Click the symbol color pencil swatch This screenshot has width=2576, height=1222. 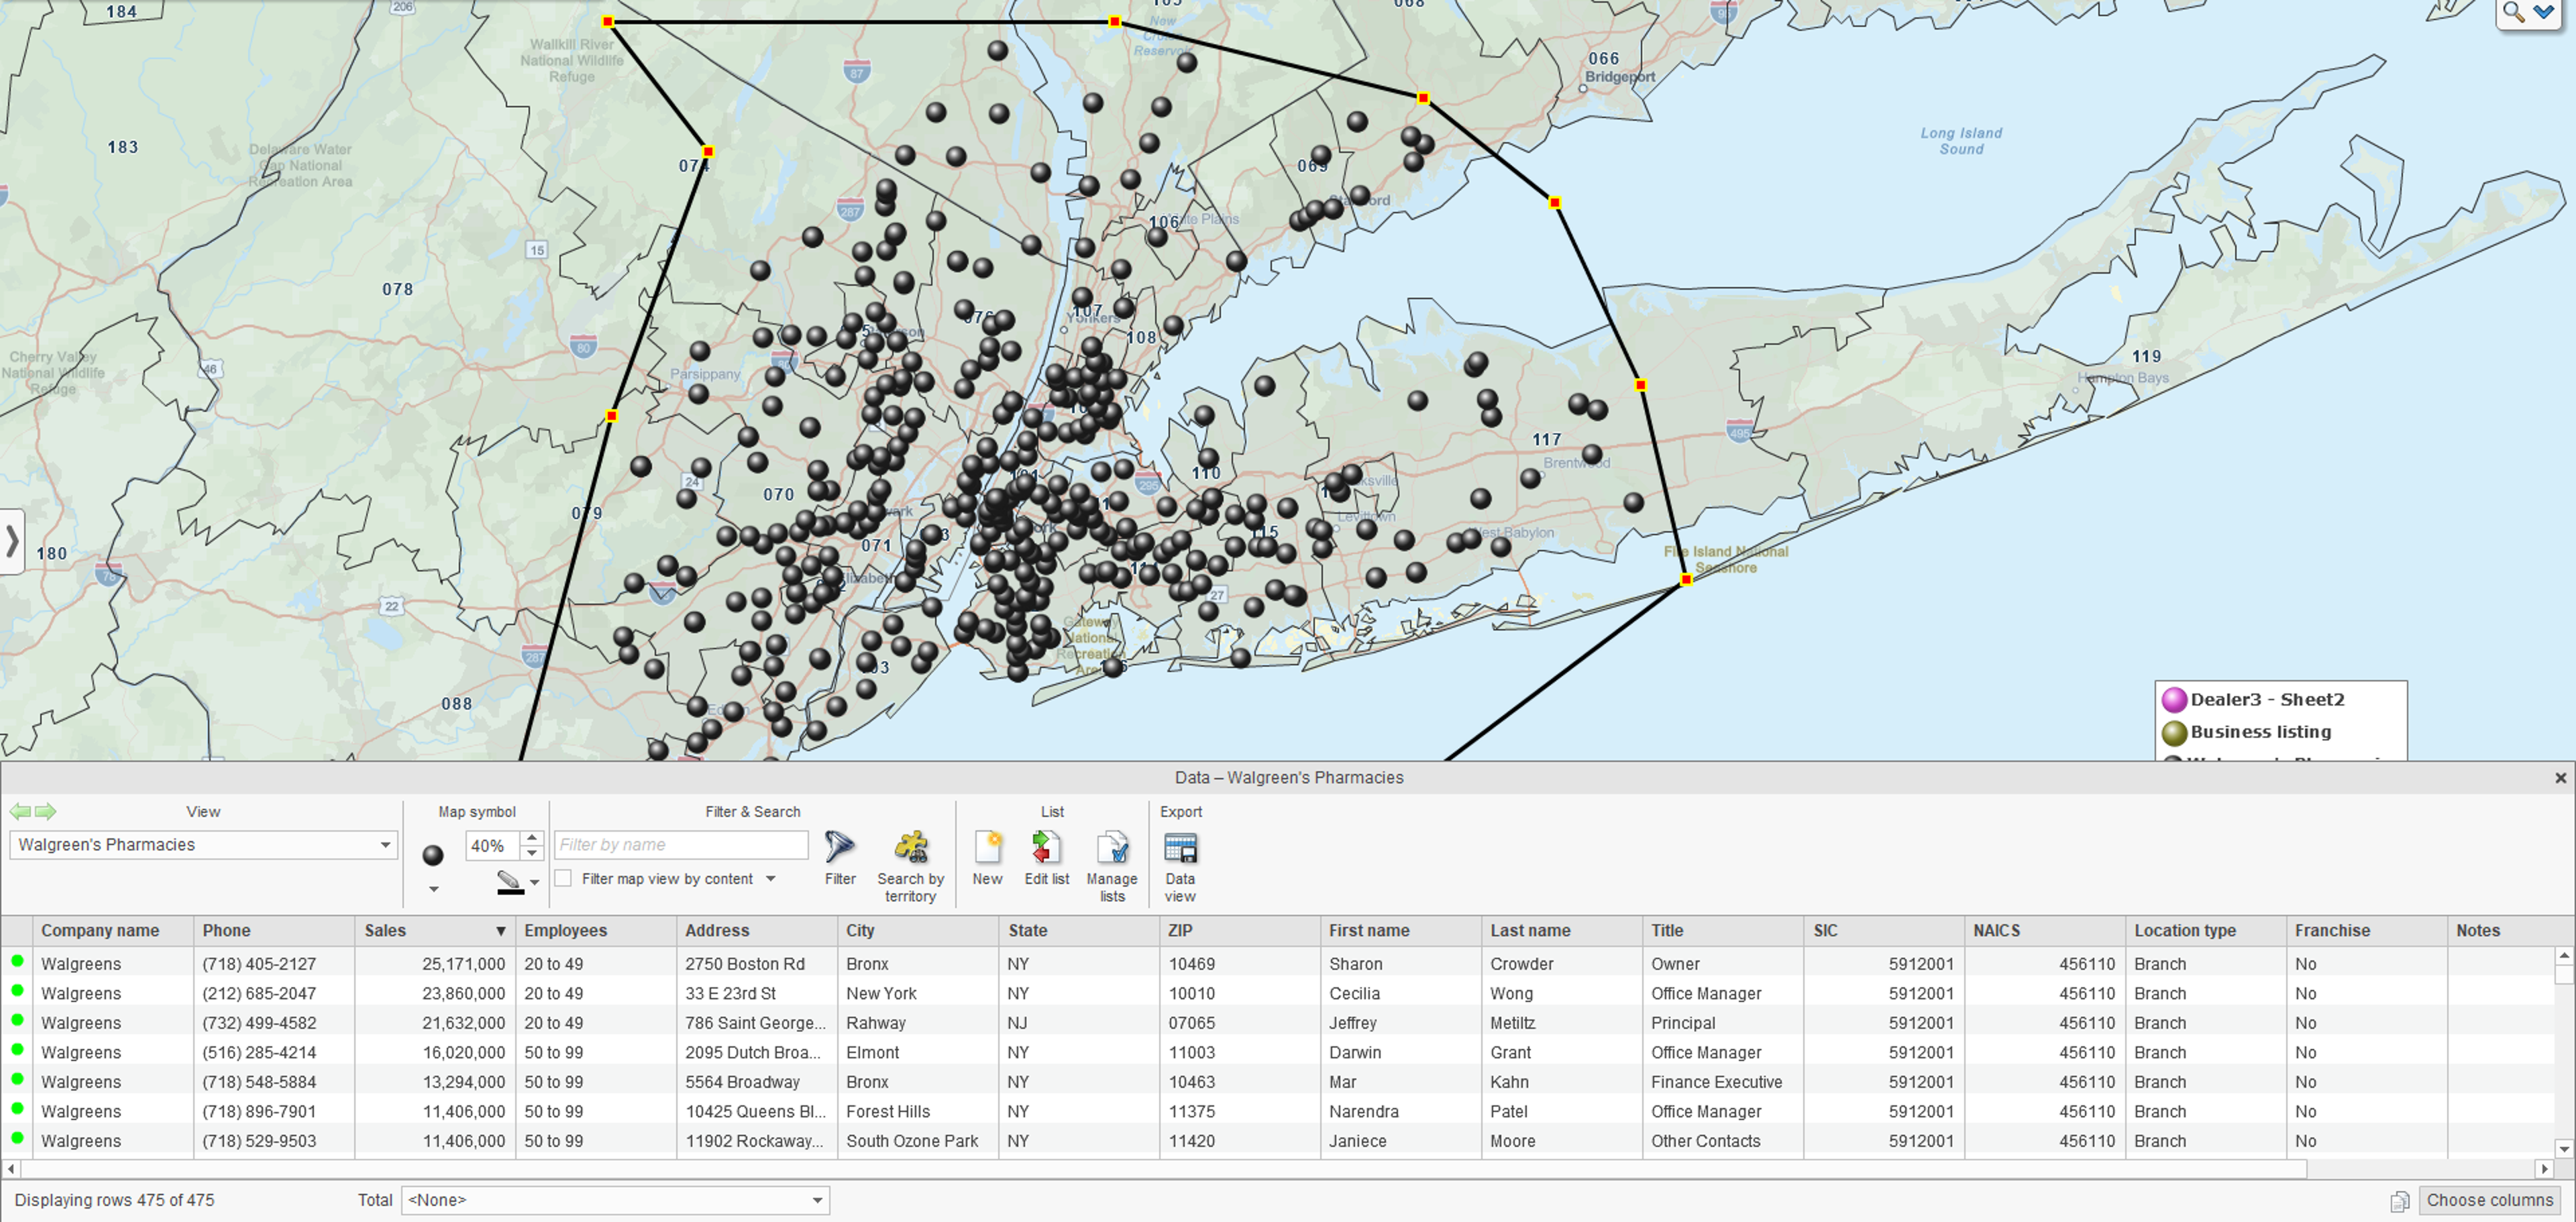510,882
